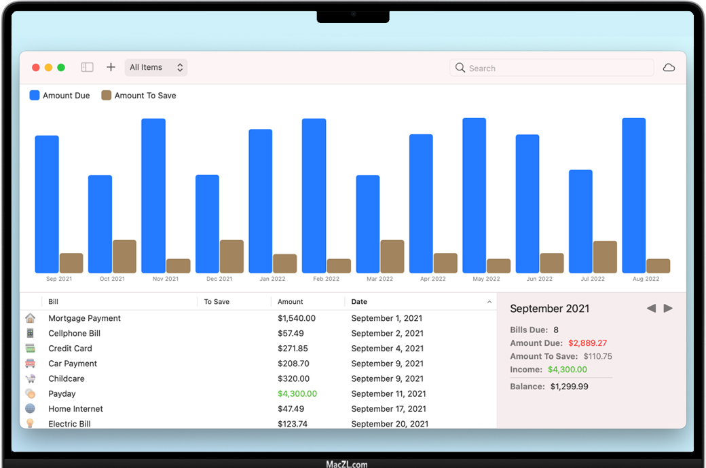Open the All Items dropdown

point(156,67)
